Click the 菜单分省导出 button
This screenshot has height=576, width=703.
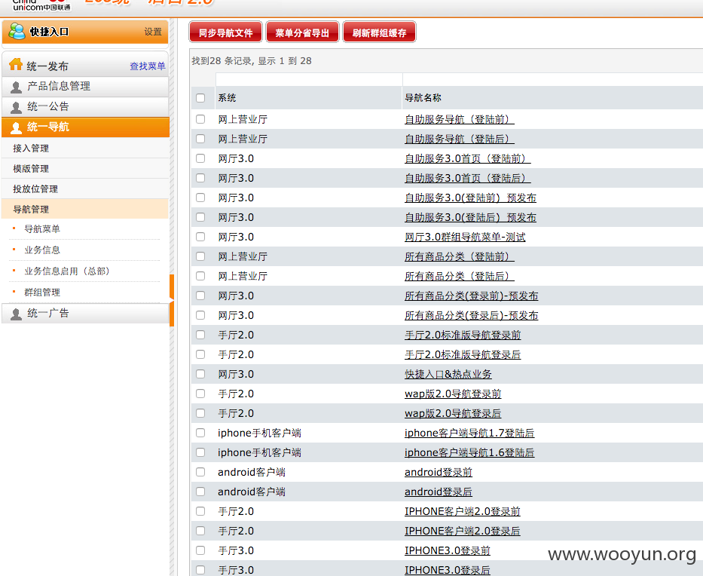302,32
